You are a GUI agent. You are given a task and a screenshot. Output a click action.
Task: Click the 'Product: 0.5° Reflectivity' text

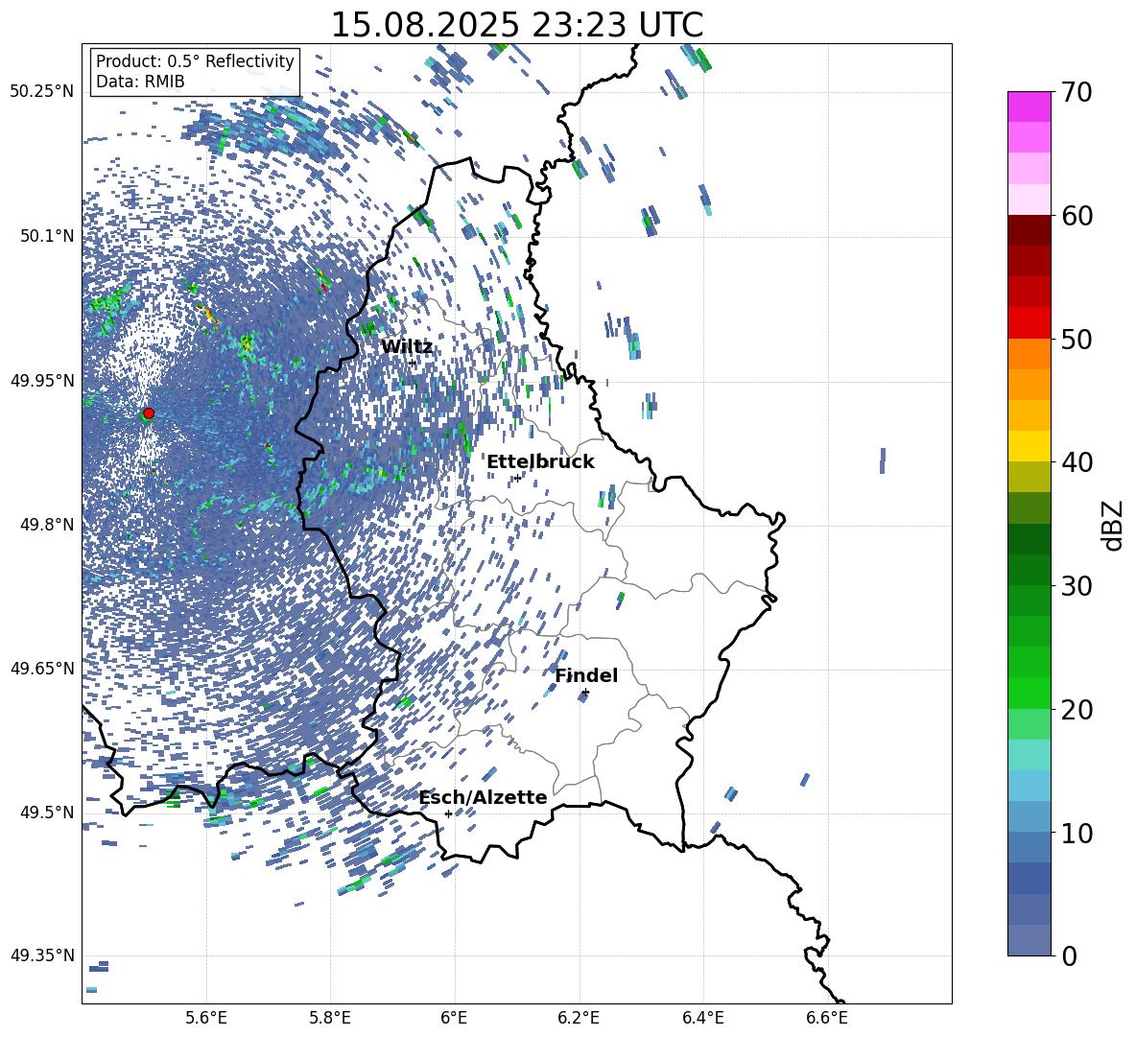[195, 61]
